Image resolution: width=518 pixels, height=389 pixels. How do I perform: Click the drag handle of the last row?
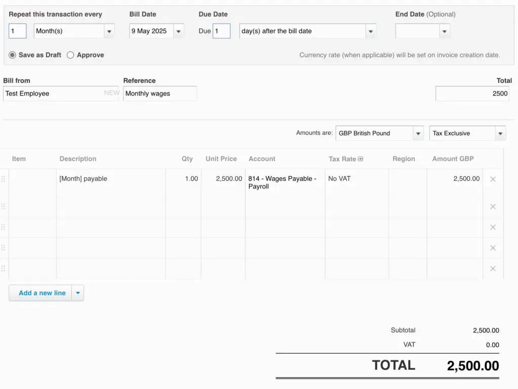pos(4,269)
